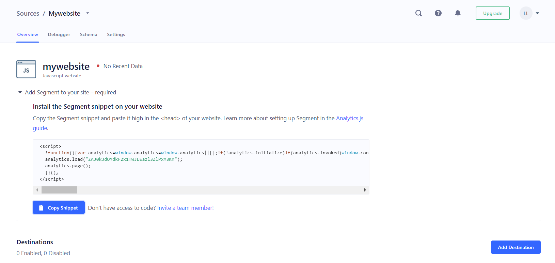This screenshot has width=555, height=263.
Task: Click the snippet scrollbar right arrow
Action: coord(365,190)
